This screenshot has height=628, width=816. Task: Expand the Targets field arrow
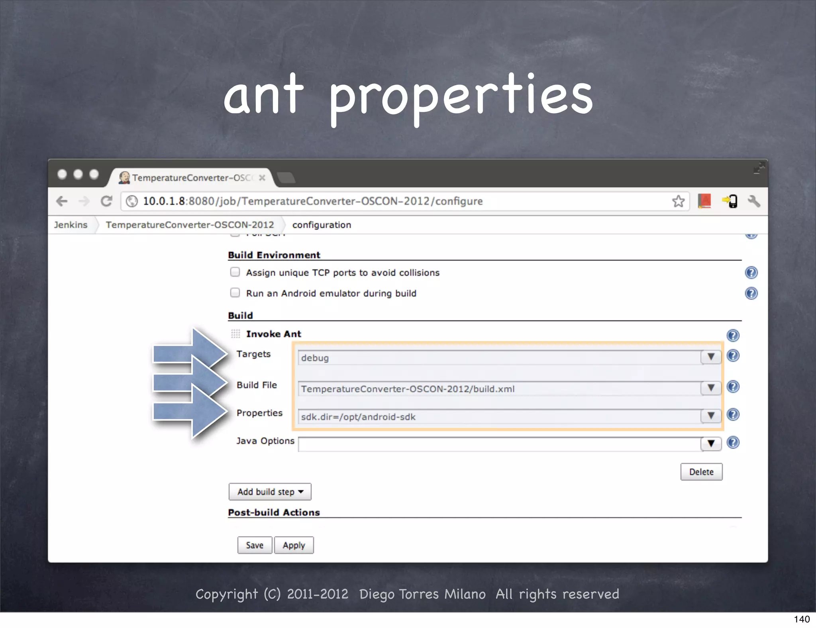point(711,357)
